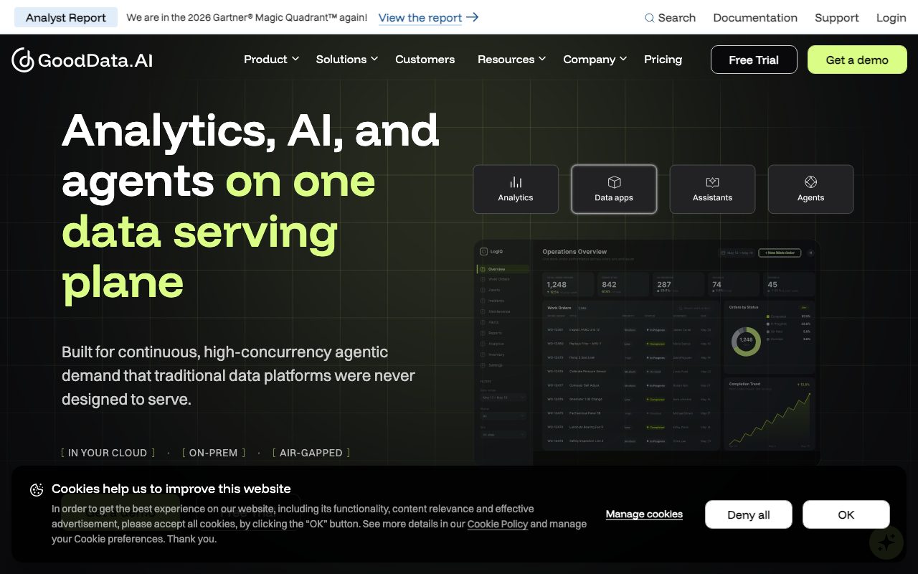Switch to the Data apps tab

tap(614, 189)
